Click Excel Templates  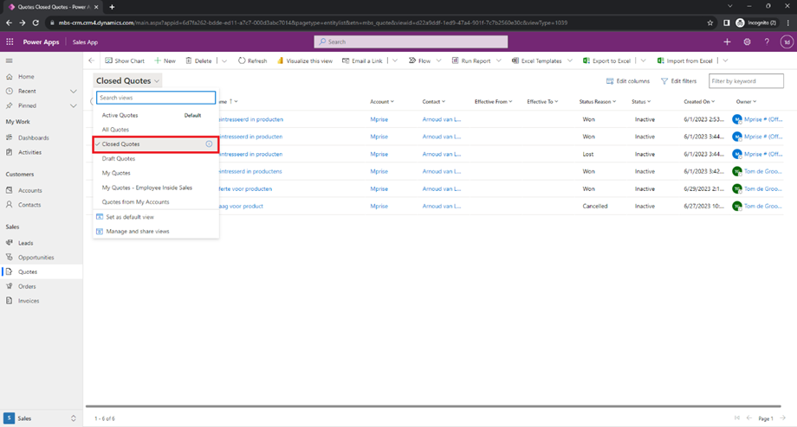click(x=537, y=61)
